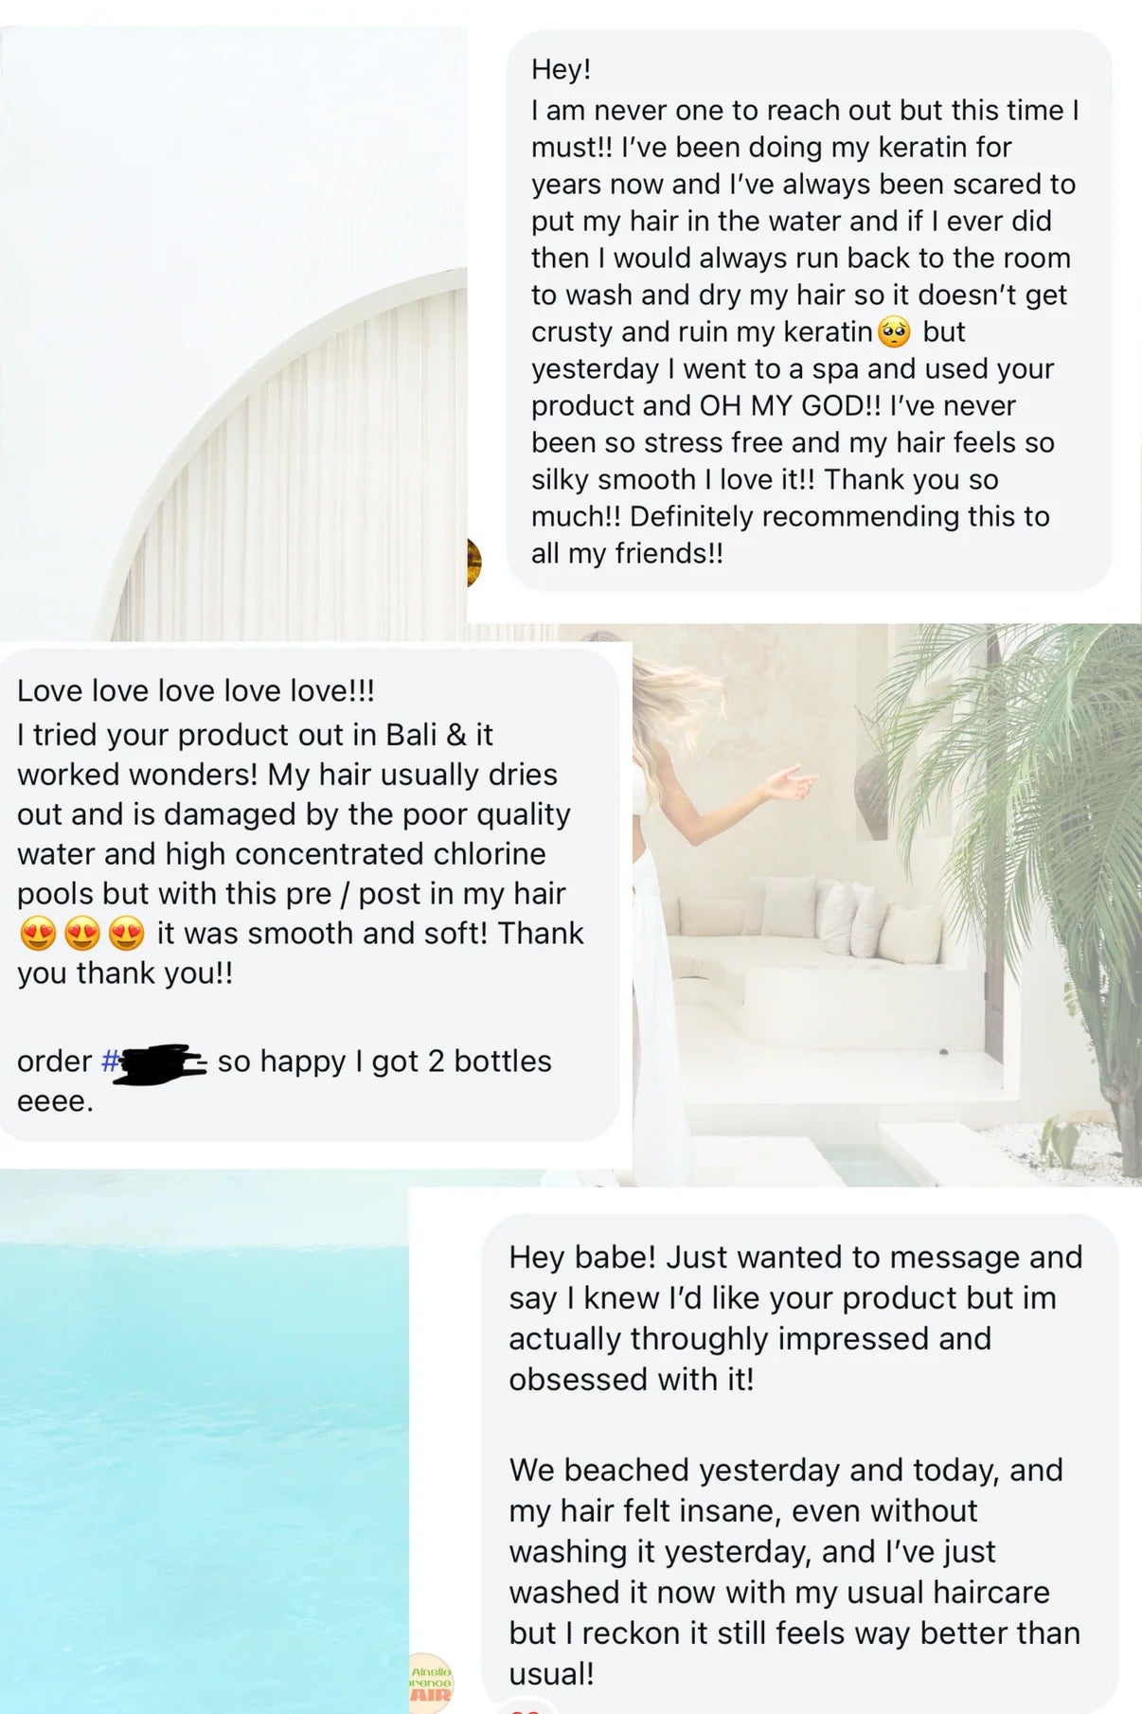Click the green palm plant in photo
1142x1714 pixels.
click(x=1042, y=805)
